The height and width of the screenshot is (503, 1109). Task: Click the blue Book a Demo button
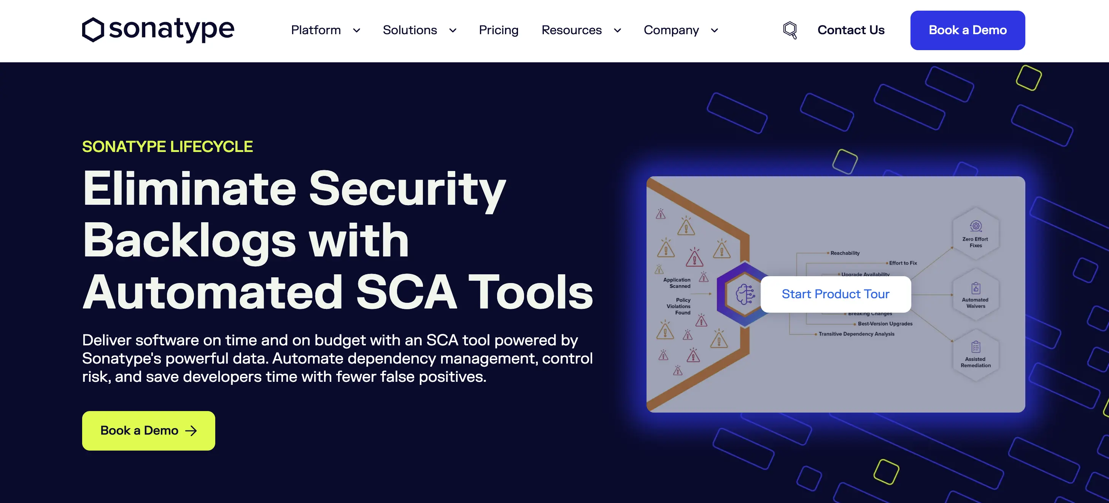[968, 30]
